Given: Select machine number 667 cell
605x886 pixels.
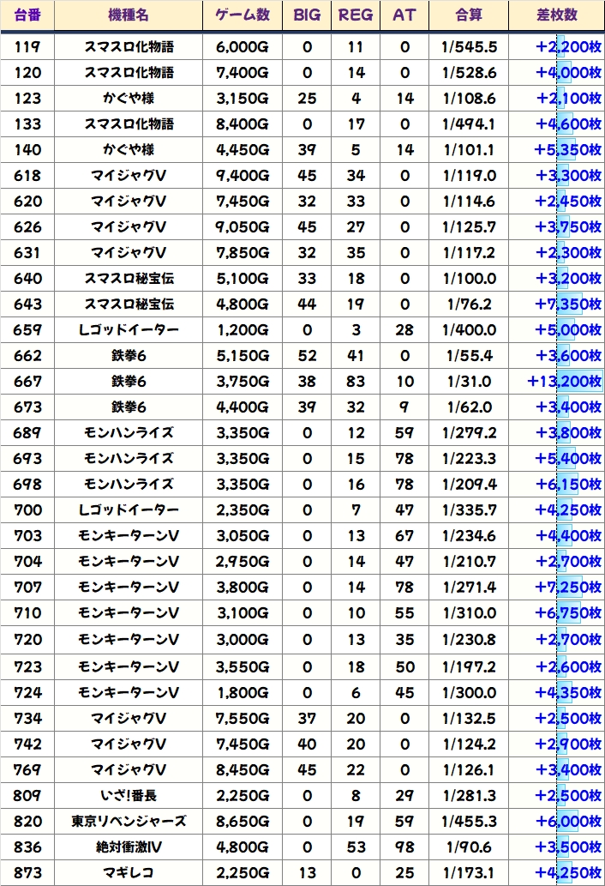Looking at the screenshot, I should click(x=27, y=382).
